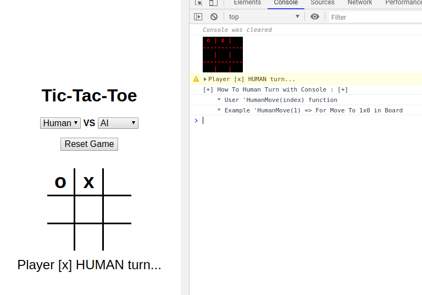
Task: Select the top-middle cell with X
Action: [x=89, y=182]
